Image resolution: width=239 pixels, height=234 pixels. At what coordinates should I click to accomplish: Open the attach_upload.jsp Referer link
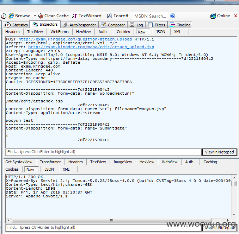pos(91,47)
